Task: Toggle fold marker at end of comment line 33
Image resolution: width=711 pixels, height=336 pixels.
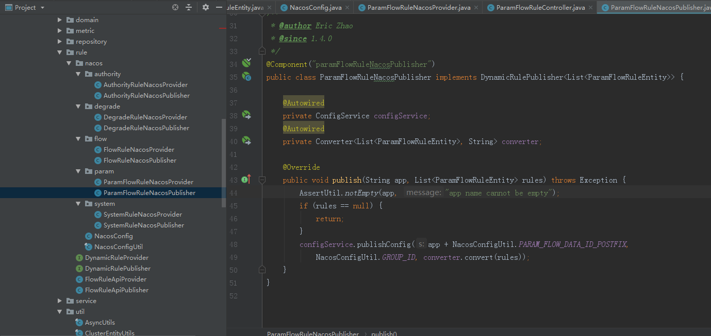Action: coord(262,51)
